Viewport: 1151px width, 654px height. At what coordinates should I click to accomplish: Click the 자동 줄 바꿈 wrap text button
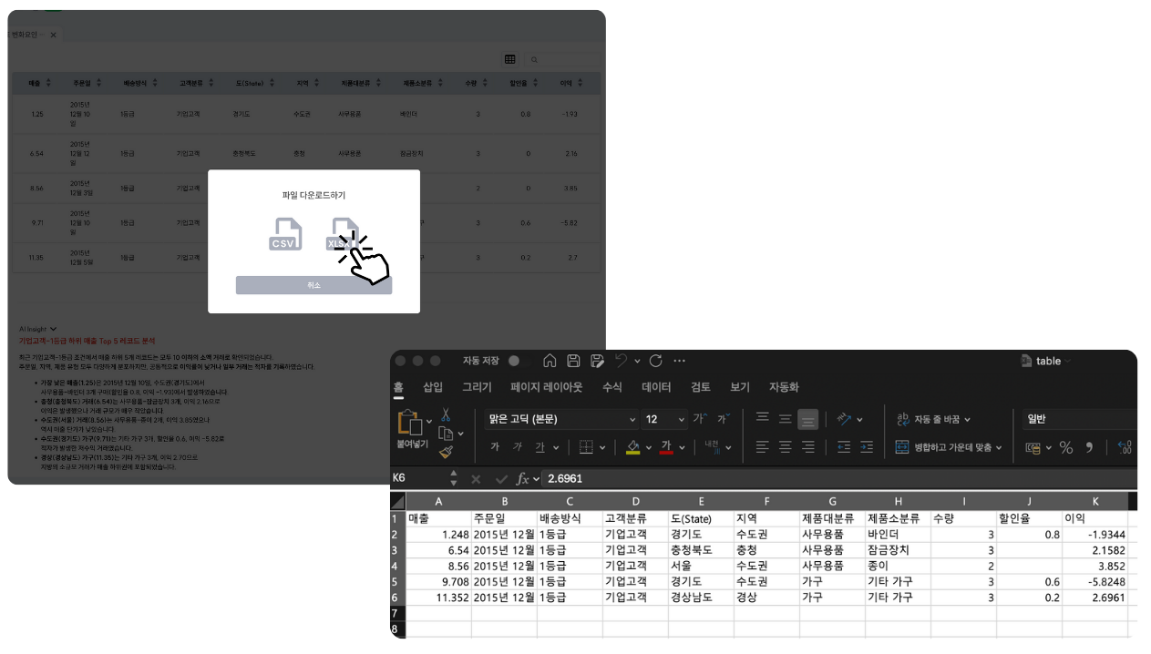click(934, 419)
